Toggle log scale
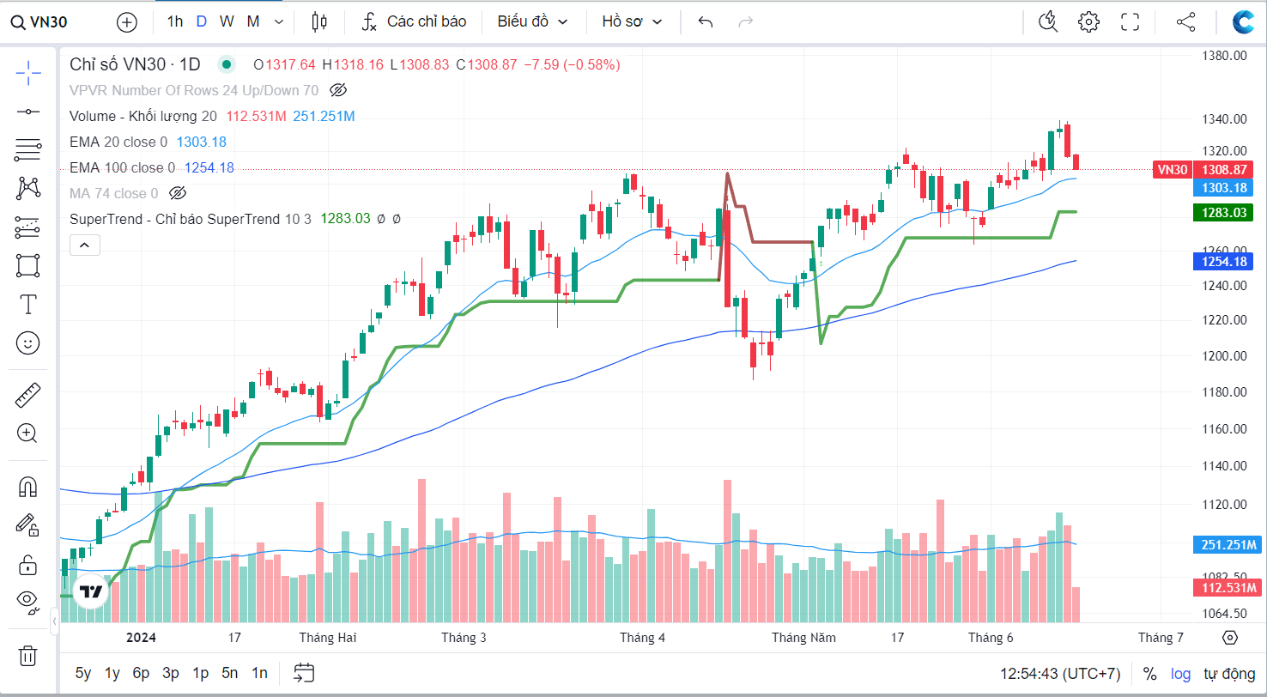Screen dimensions: 1267x697 (1180, 674)
